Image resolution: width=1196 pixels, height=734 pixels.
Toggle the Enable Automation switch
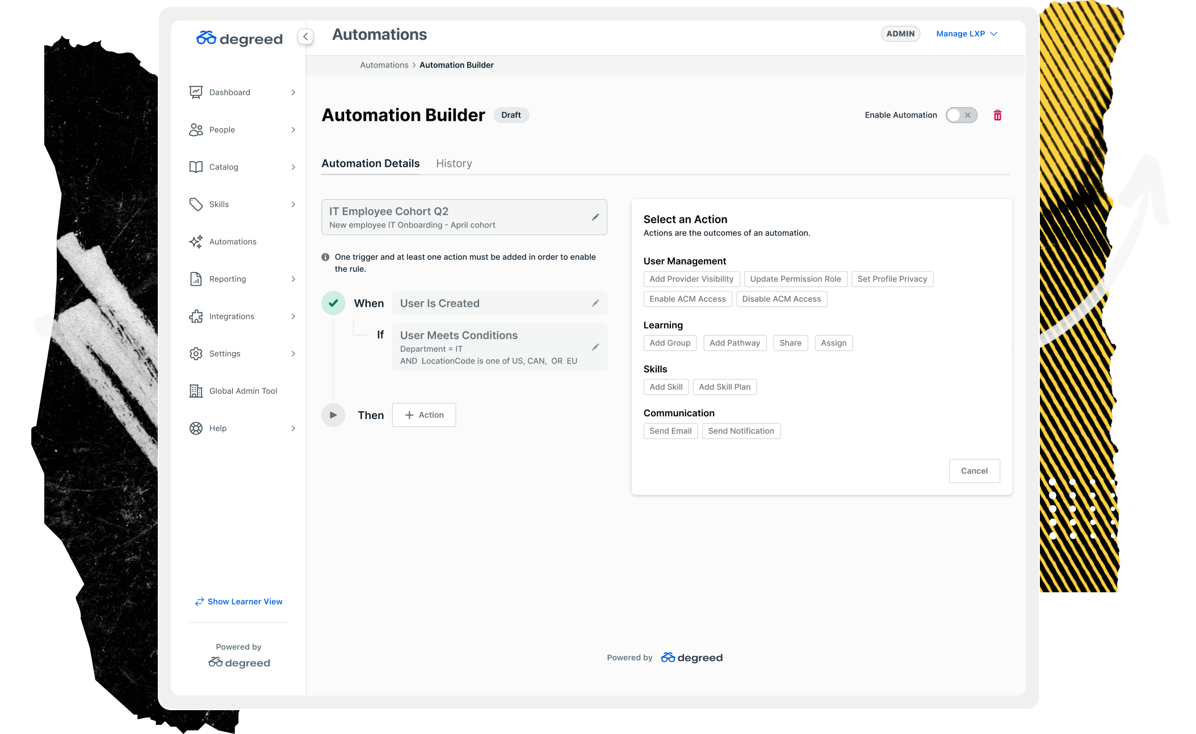click(x=962, y=115)
